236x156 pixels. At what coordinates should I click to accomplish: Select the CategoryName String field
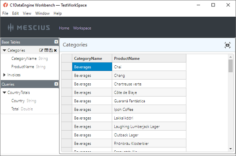pos(30,58)
